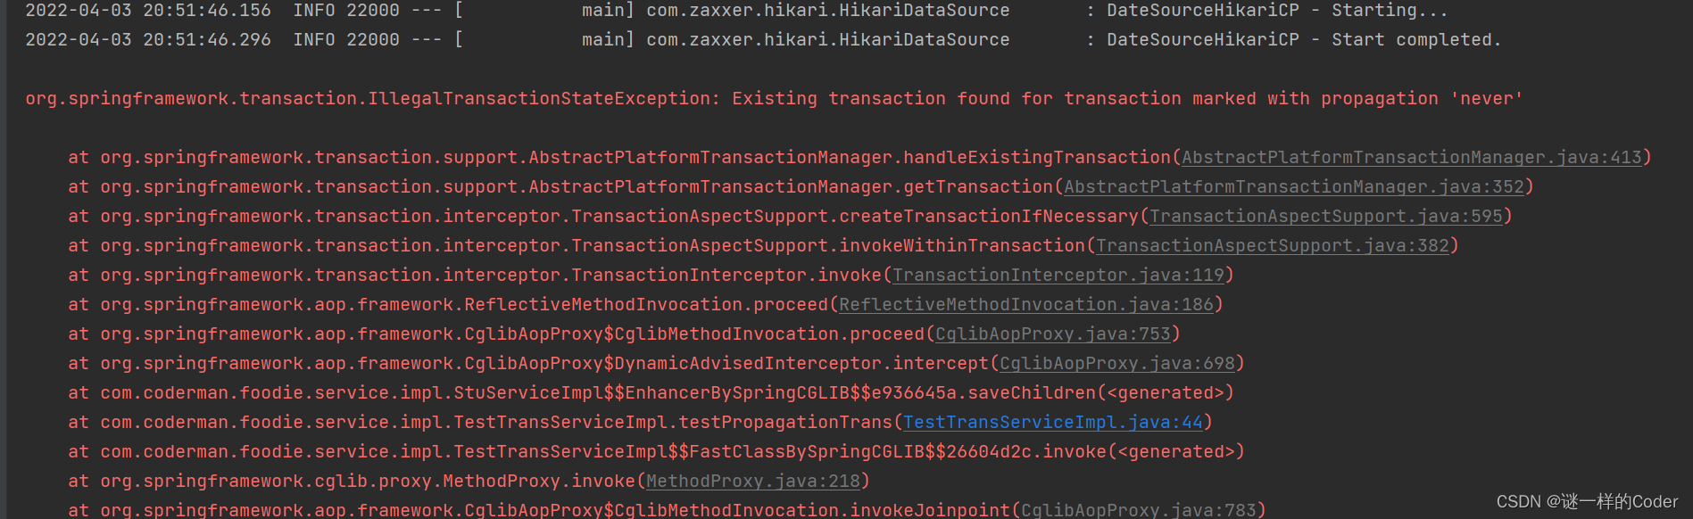Open ReflectiveMethodInvocation.java:186 link
The width and height of the screenshot is (1693, 519).
(x=1026, y=305)
